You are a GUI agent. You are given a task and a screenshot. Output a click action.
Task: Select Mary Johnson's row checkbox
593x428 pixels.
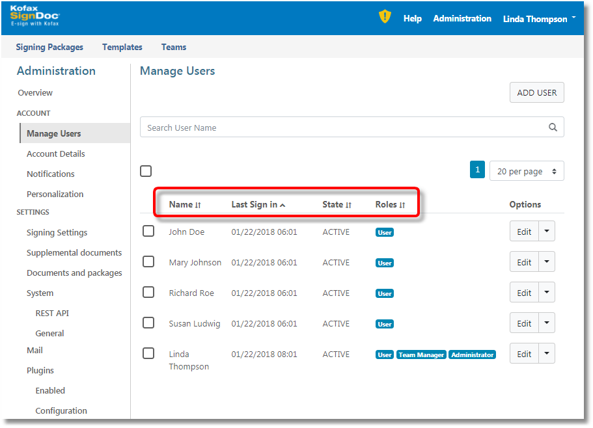pyautogui.click(x=148, y=261)
